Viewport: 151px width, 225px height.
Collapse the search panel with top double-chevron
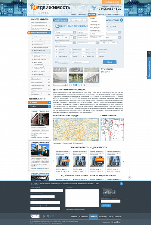[121, 20]
